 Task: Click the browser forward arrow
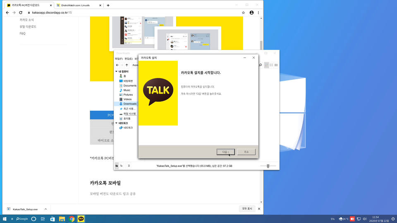coord(14,13)
